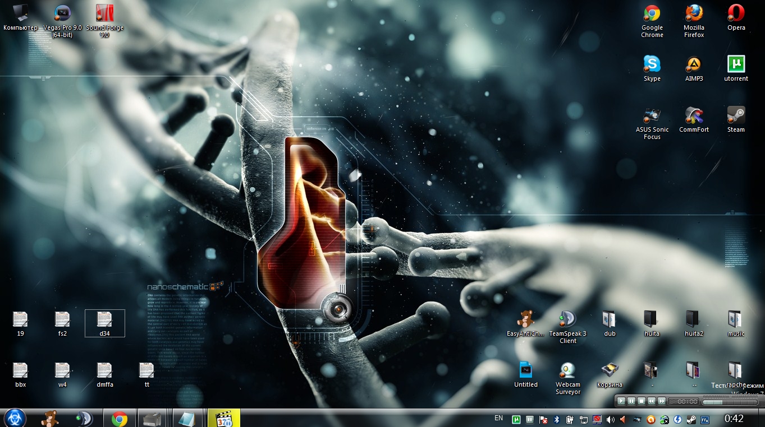Open TeamSpeak from the taskbar
The height and width of the screenshot is (427, 765).
click(84, 418)
